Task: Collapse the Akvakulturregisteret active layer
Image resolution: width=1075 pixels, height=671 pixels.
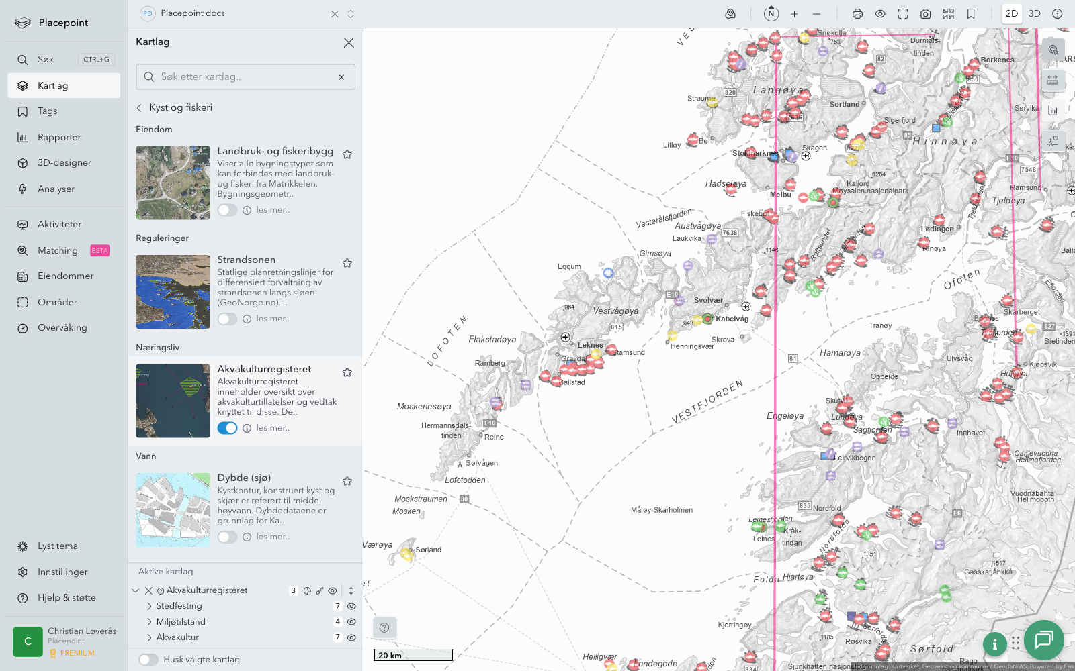Action: click(136, 591)
